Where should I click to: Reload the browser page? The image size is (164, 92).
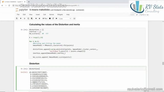[9, 5]
